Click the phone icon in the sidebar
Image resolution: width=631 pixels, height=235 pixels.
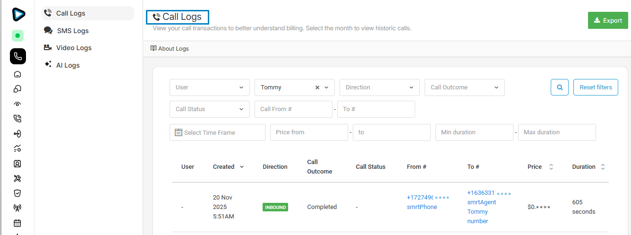pos(17,57)
